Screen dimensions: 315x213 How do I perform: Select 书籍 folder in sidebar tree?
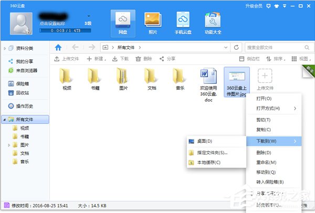point(25,136)
